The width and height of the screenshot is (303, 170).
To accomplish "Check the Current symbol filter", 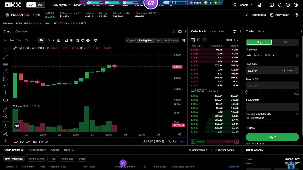I will pos(216,150).
